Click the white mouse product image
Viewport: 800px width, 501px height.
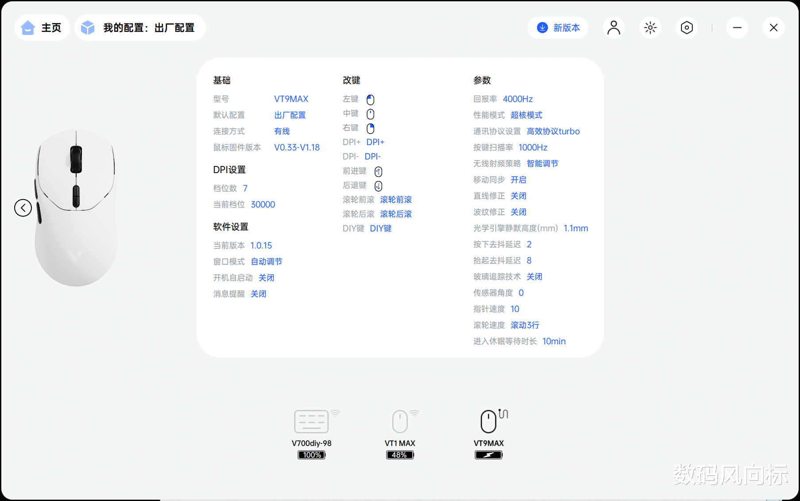pyautogui.click(x=76, y=208)
